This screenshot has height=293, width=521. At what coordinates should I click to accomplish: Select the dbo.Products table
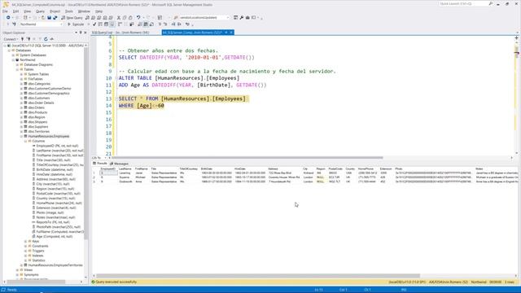tap(37, 112)
